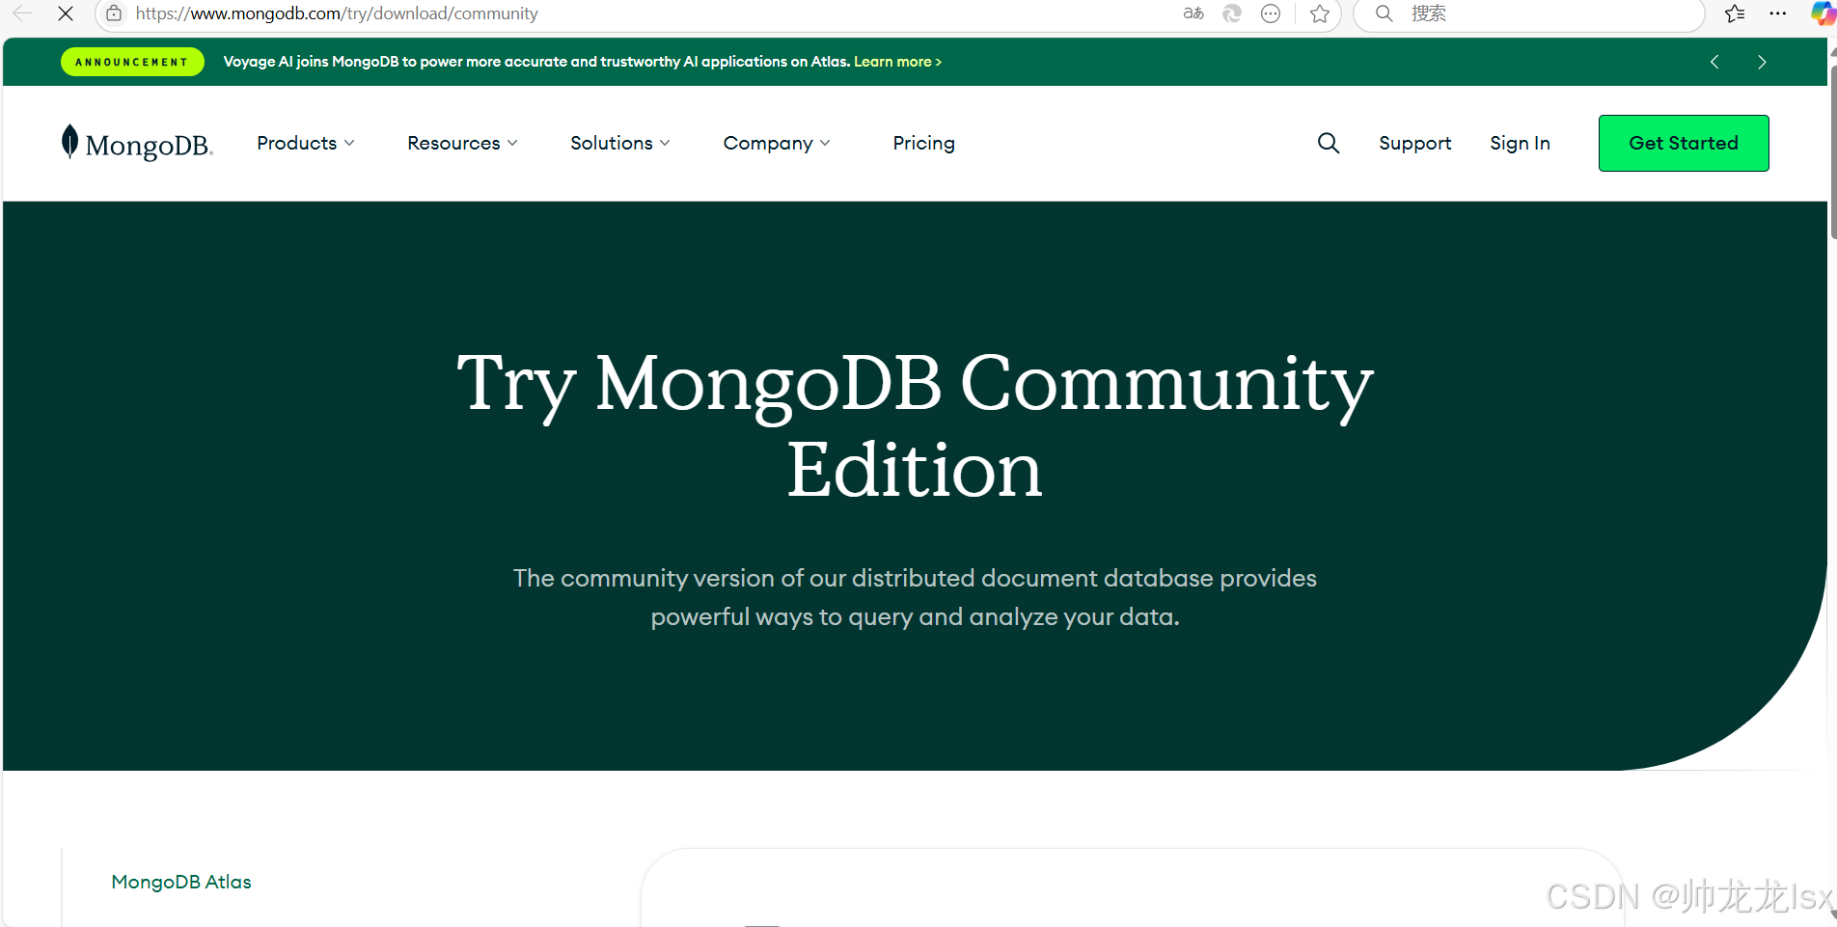The height and width of the screenshot is (927, 1837).
Task: Click Sign In
Action: pos(1520,143)
